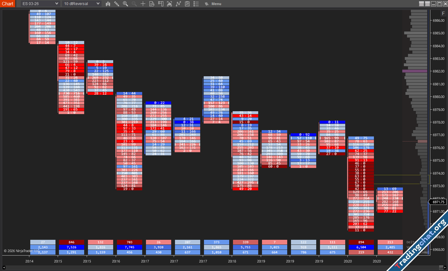
Task: Select the Chart tab
Action: tap(8, 4)
